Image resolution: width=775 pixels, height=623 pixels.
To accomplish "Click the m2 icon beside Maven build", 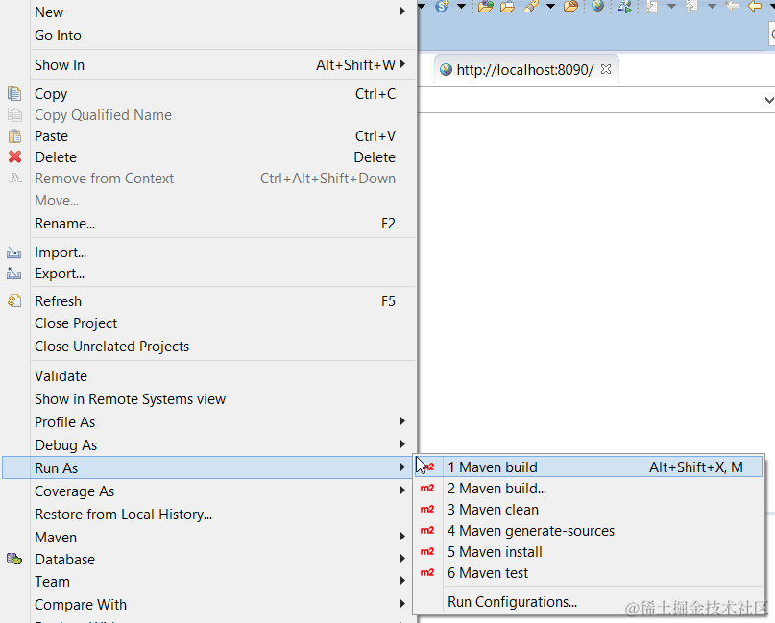I will (x=427, y=467).
